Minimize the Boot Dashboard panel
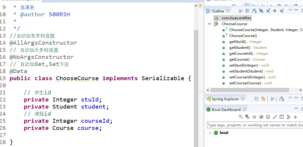The height and width of the screenshot is (147, 303). 296,108
